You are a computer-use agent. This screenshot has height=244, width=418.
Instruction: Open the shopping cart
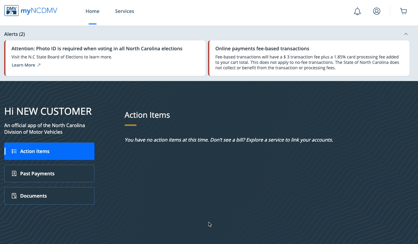tap(404, 11)
